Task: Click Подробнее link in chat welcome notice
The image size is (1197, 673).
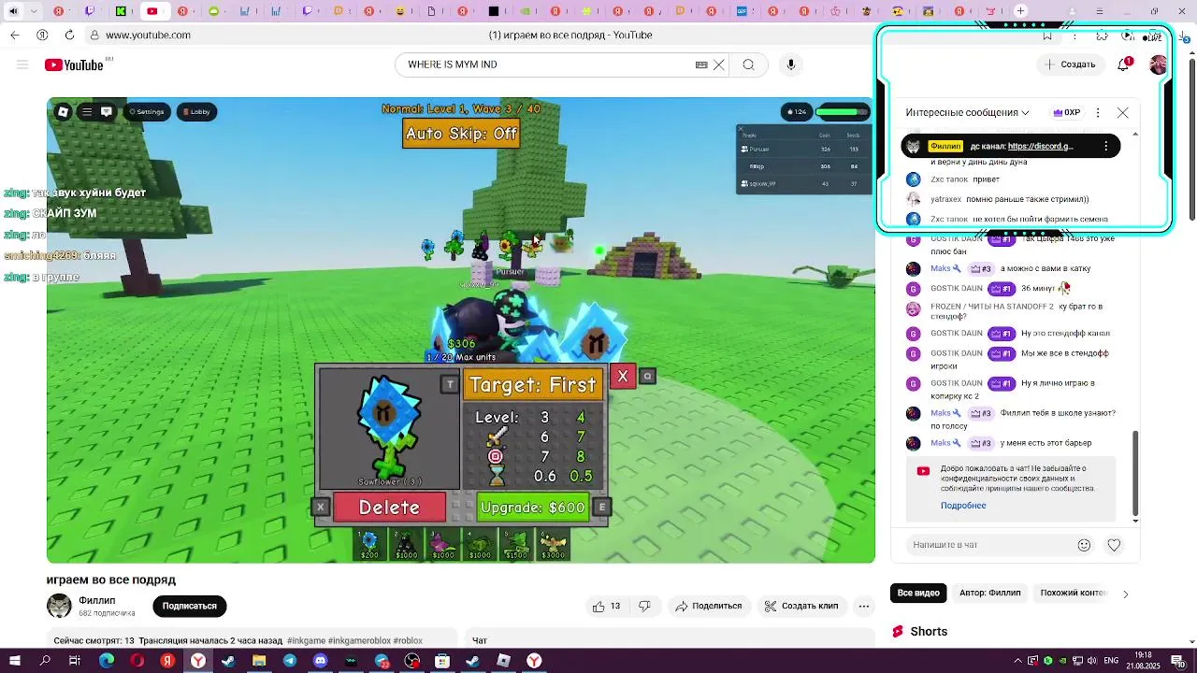Action: tap(963, 506)
